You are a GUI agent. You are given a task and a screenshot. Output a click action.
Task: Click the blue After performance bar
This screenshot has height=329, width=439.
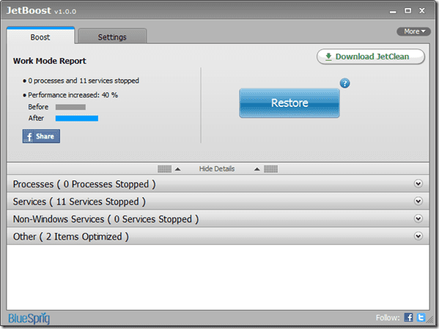point(77,119)
